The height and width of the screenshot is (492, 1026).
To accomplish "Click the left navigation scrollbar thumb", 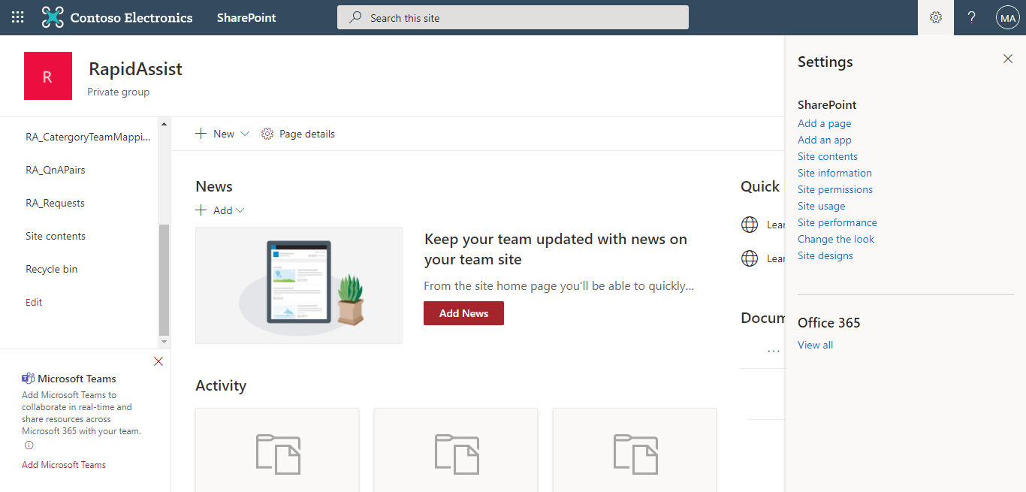I will pyautogui.click(x=164, y=279).
